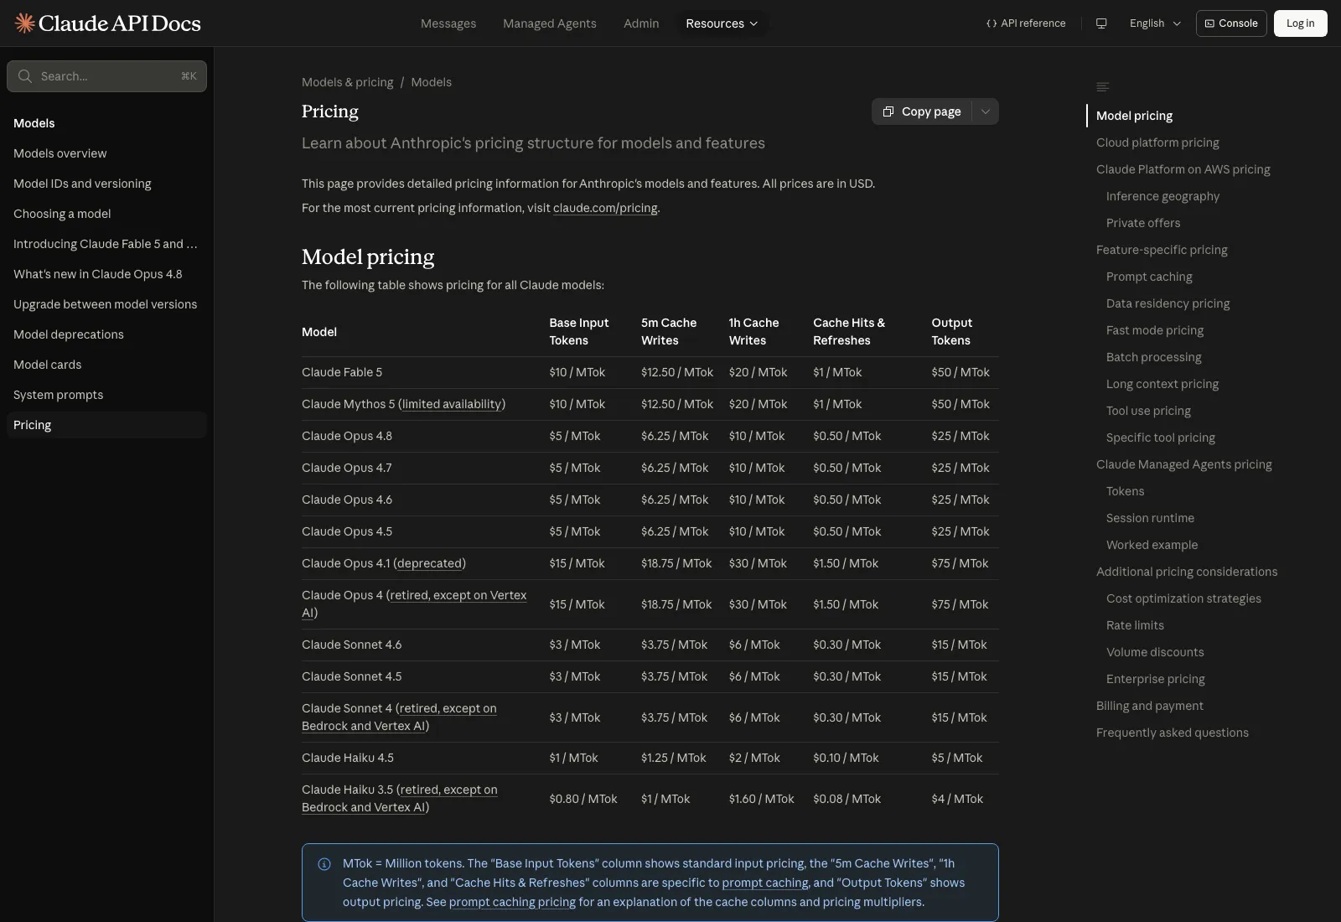Jump to Fast mode pricing section

tap(1155, 330)
